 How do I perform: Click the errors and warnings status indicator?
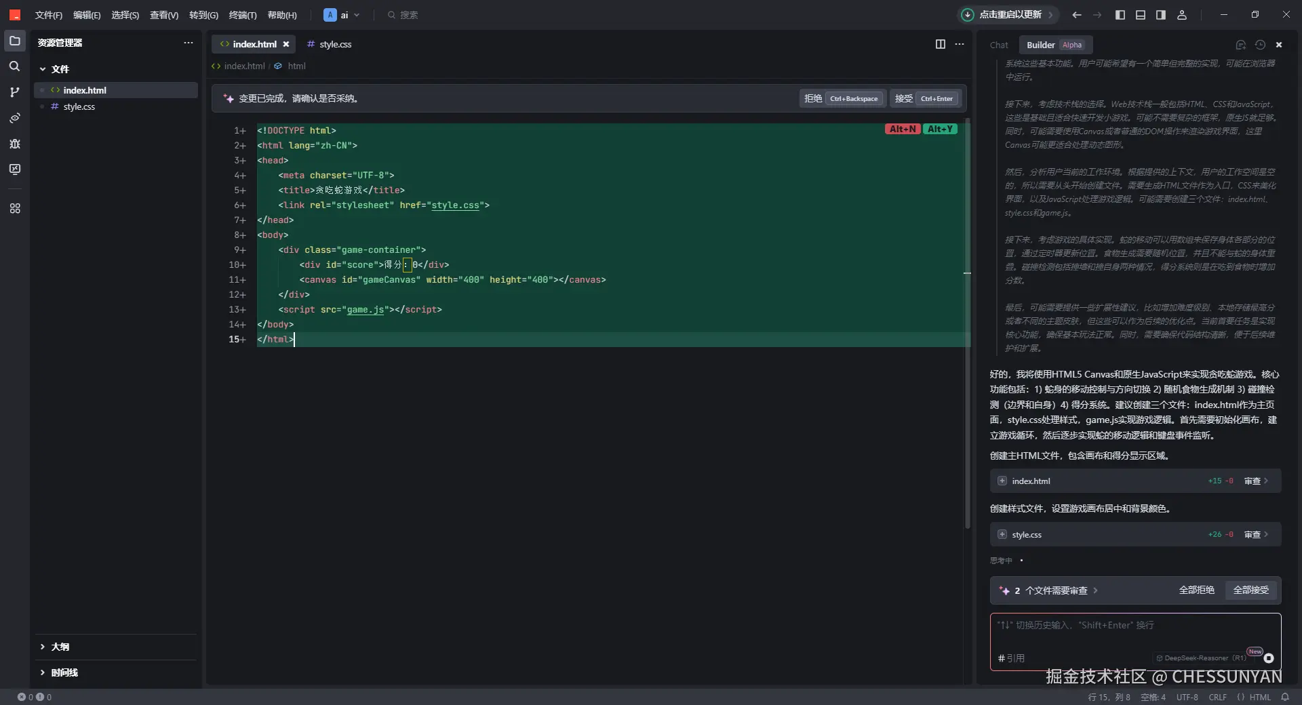[x=35, y=697]
